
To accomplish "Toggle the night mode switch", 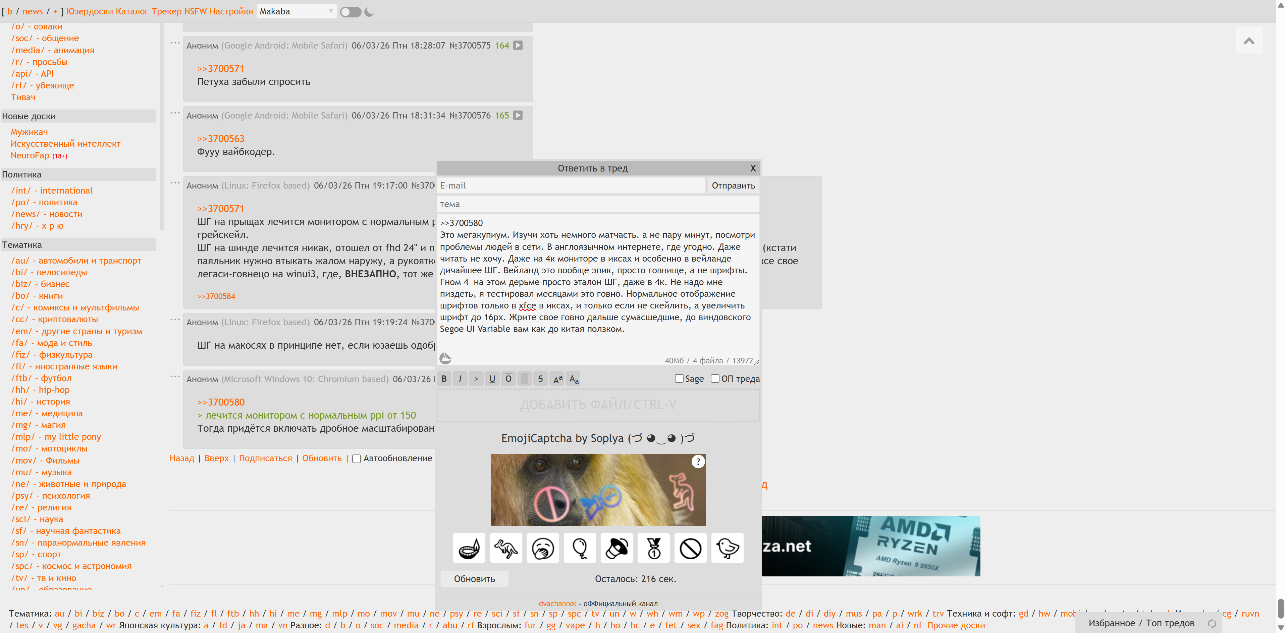I will coord(351,12).
